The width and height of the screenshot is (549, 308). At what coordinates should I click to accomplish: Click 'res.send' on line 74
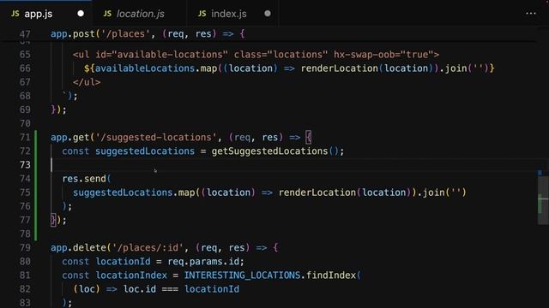tap(84, 179)
